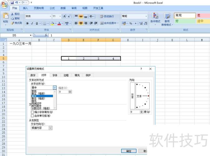Open the text direction 根据内容 dropdown
210x156 pixels.
pos(50,128)
